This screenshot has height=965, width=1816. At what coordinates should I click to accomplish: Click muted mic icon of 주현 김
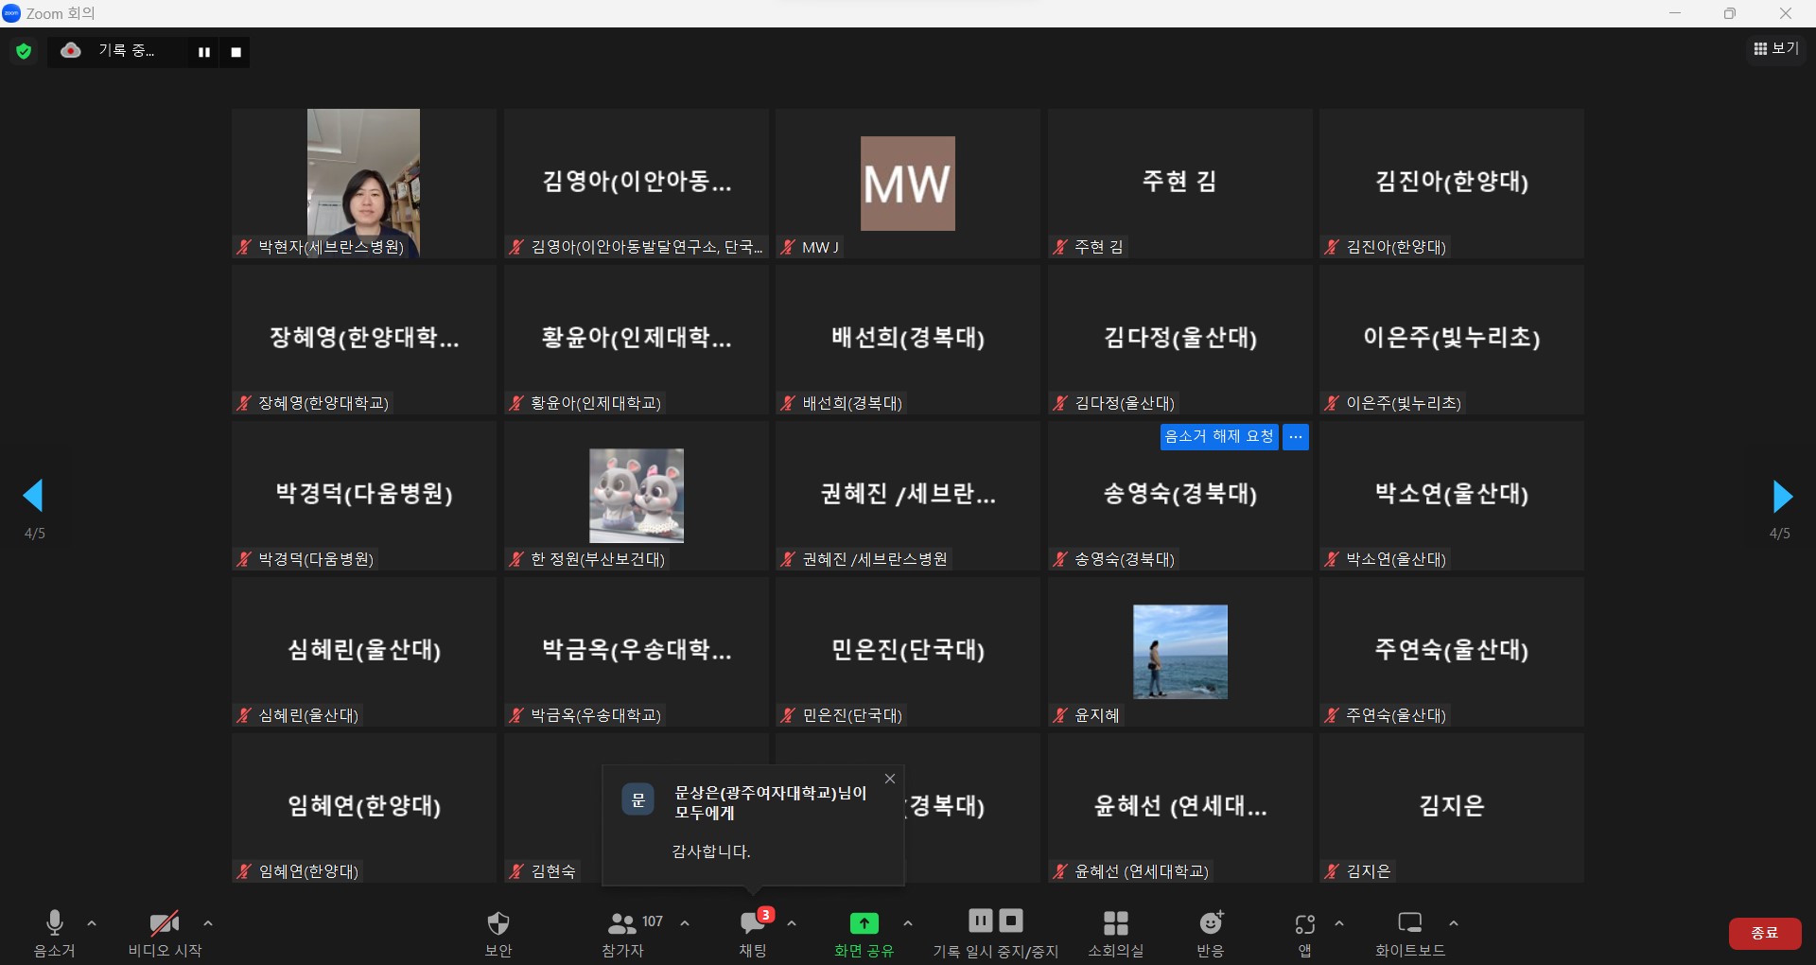(x=1059, y=247)
